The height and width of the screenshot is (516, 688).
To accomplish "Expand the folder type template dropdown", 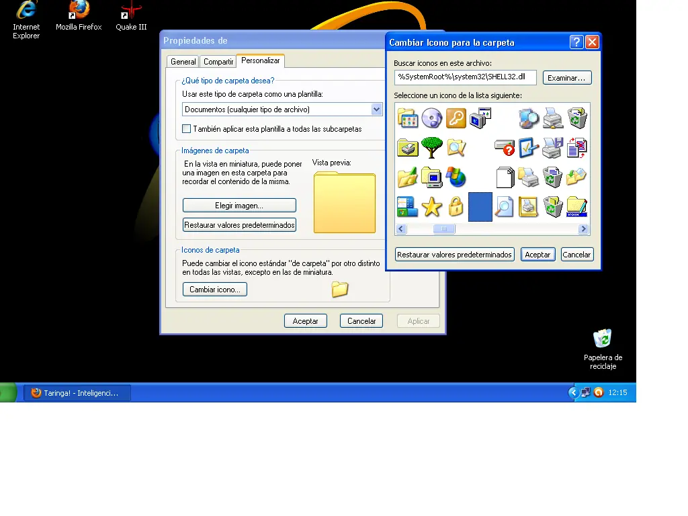I will pyautogui.click(x=376, y=110).
